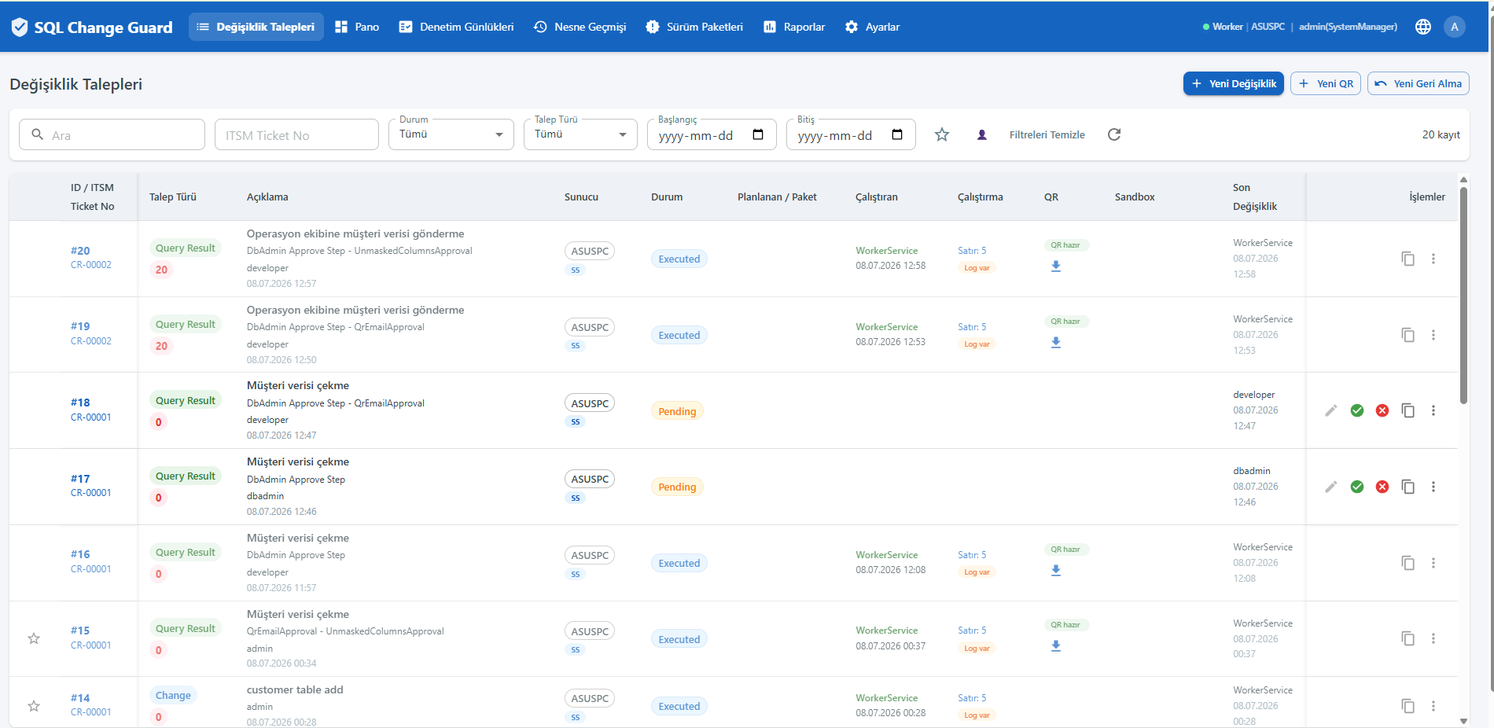Screen dimensions: 1494x728
Task: Download QR result for request #19
Action: pyautogui.click(x=1056, y=343)
